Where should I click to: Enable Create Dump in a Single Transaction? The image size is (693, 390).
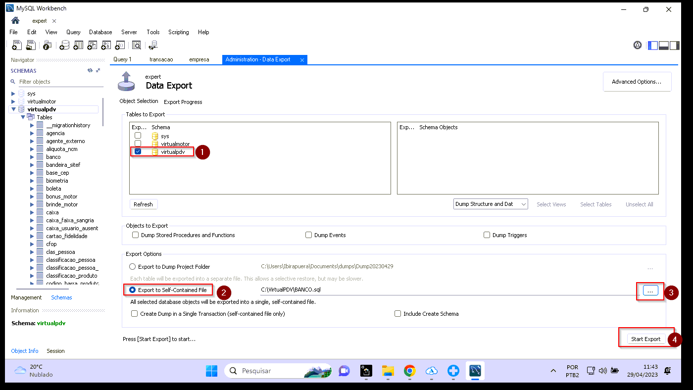[134, 314]
